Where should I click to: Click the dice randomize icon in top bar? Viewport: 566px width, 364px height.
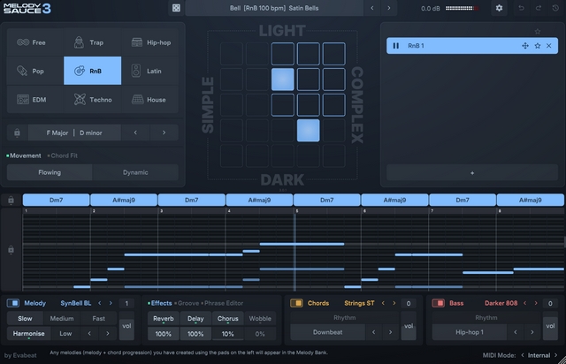click(176, 8)
